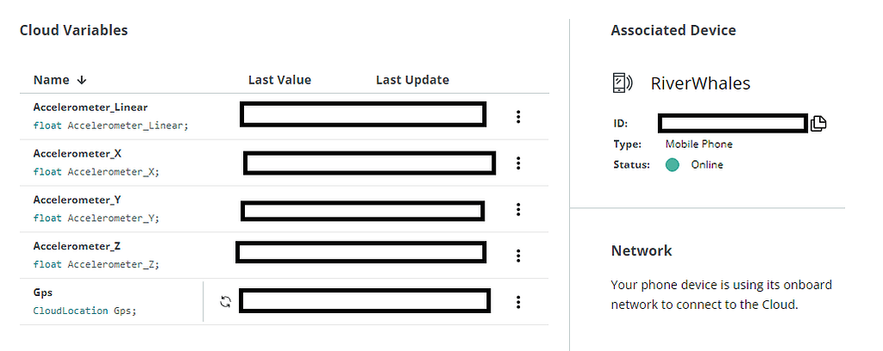Click the mobile phone device icon
This screenshot has height=351, width=883.
coord(622,83)
